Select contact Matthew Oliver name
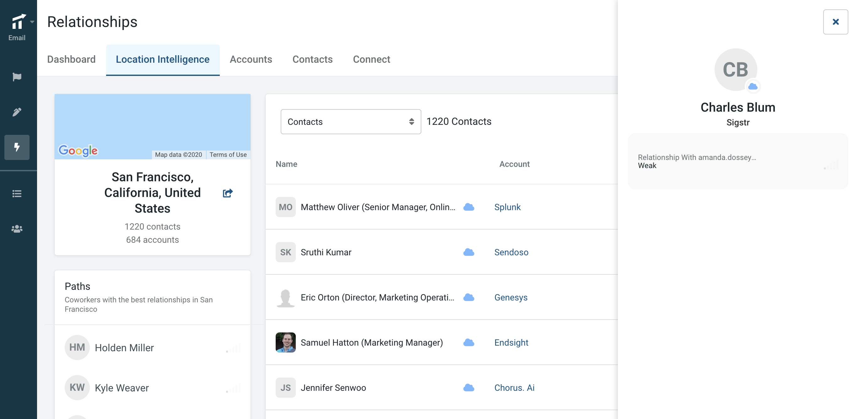The height and width of the screenshot is (419, 854). pyautogui.click(x=378, y=207)
